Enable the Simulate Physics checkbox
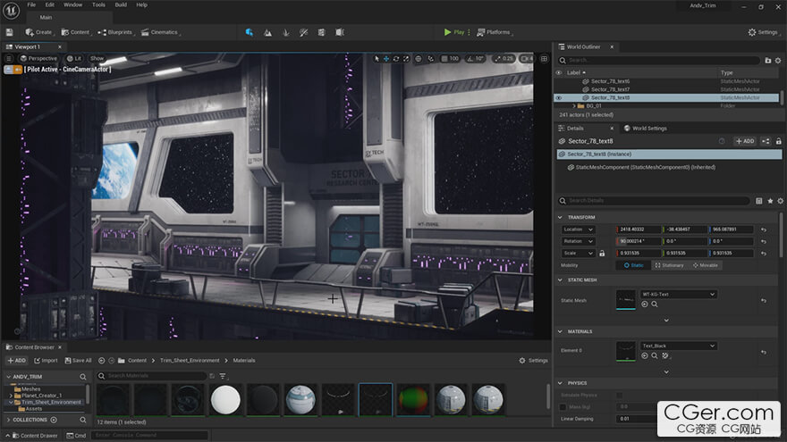 [619, 395]
